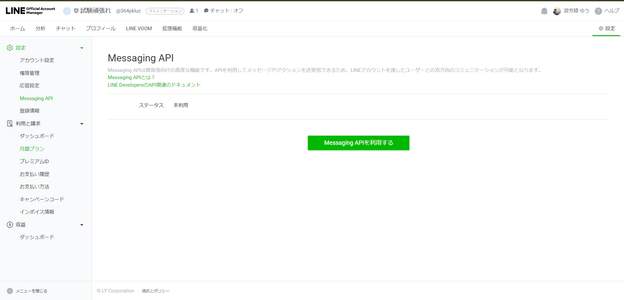Open 権限管理 in the sidebar
The width and height of the screenshot is (624, 300).
point(30,73)
